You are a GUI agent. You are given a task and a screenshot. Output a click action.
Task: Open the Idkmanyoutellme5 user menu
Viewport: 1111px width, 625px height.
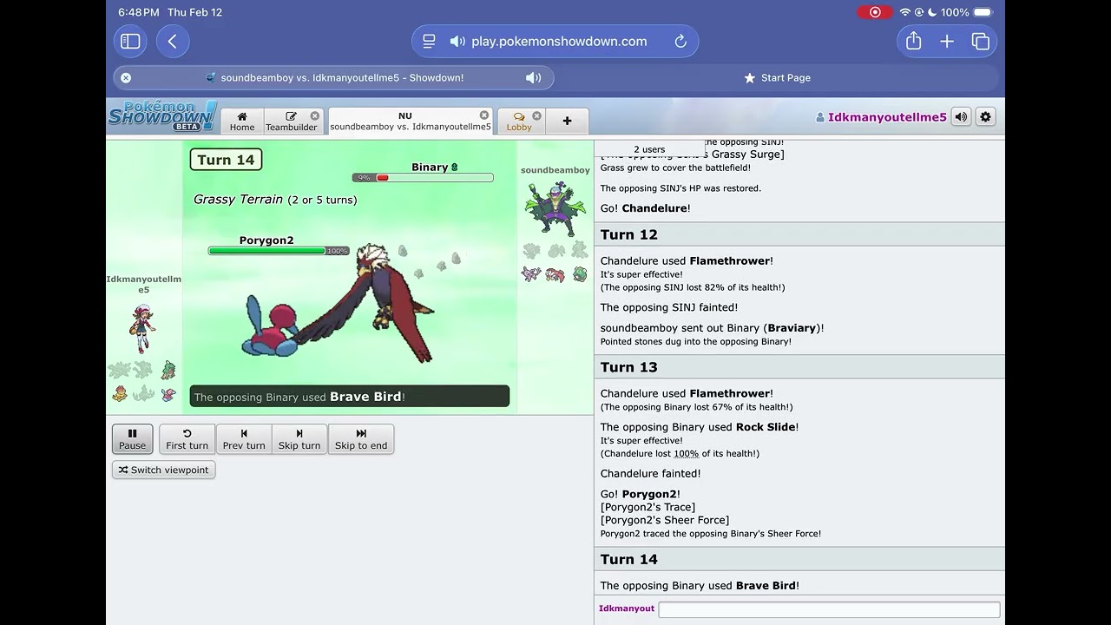pyautogui.click(x=880, y=117)
